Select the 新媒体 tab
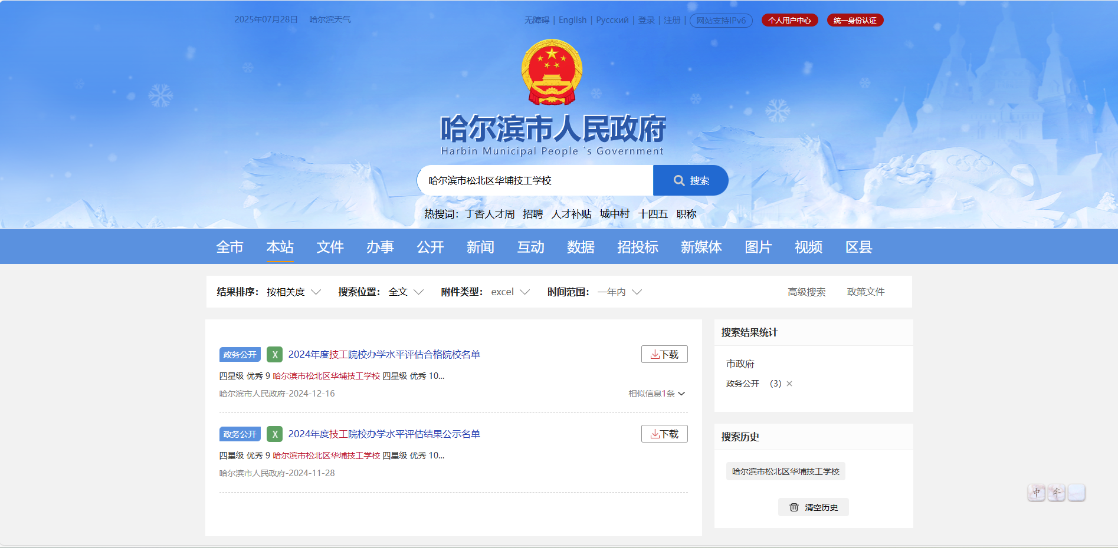This screenshot has height=548, width=1118. [x=701, y=247]
